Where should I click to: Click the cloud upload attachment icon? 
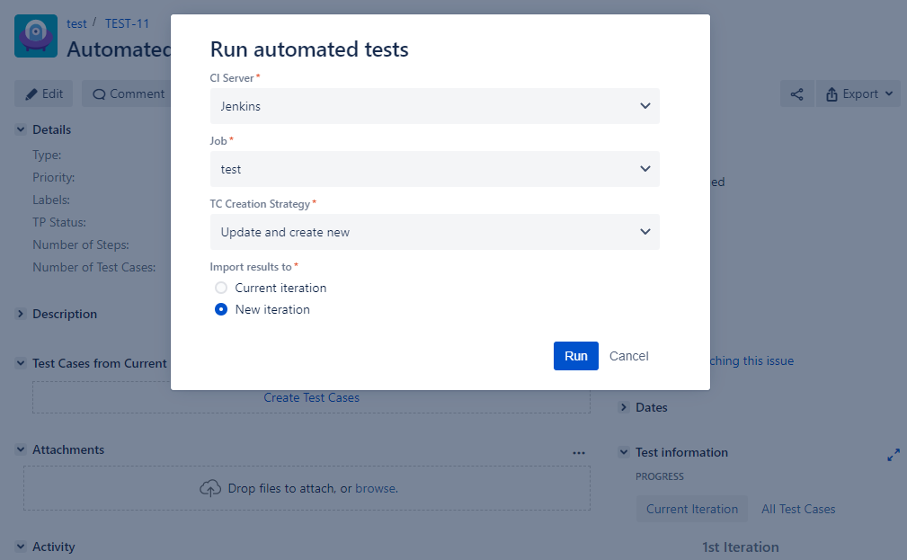tap(210, 488)
